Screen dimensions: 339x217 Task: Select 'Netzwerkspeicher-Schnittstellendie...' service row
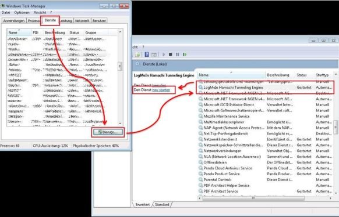point(266,145)
